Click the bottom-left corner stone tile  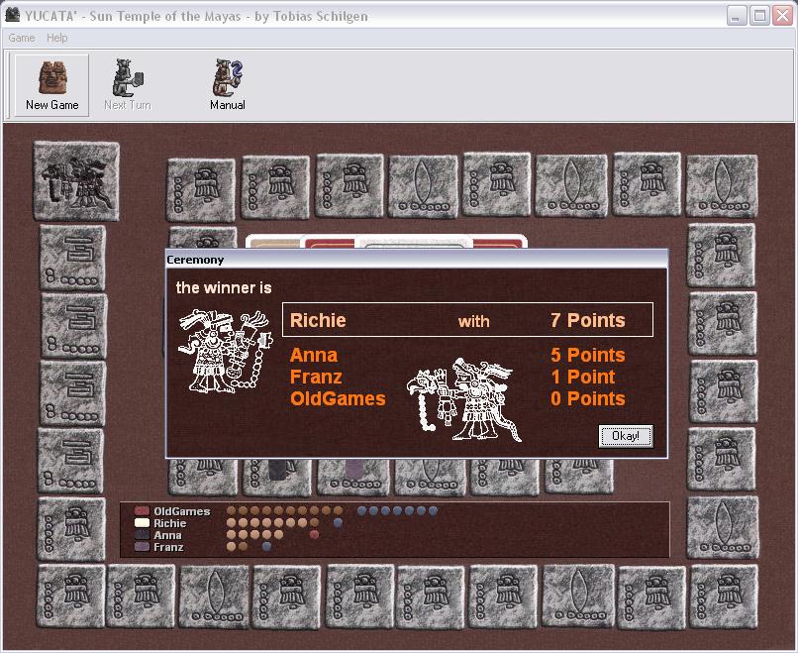pos(71,596)
